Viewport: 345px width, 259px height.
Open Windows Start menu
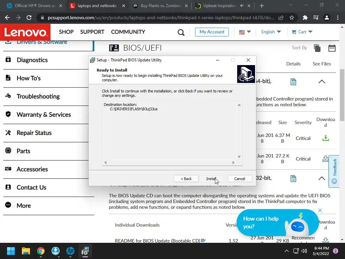coord(11,251)
